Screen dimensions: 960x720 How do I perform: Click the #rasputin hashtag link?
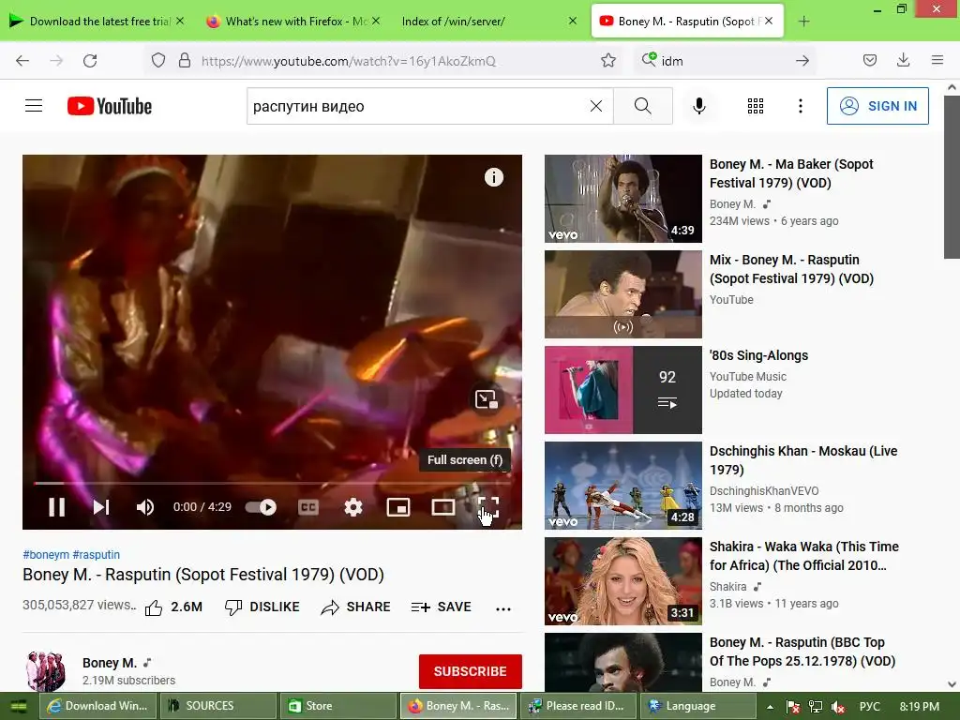(x=97, y=555)
